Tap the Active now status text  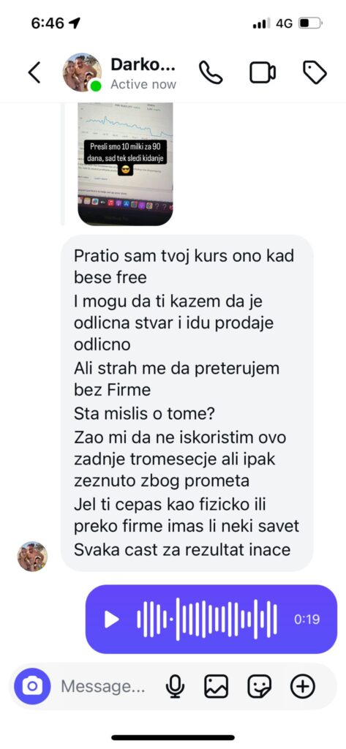coord(143,85)
